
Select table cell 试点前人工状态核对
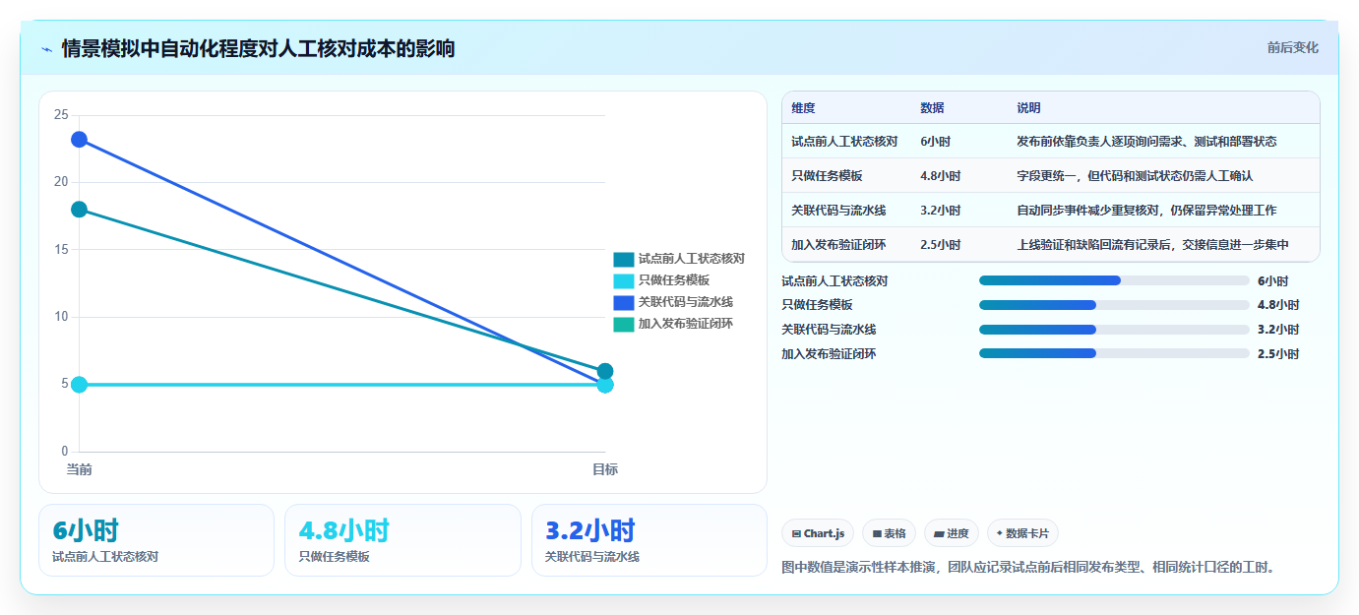click(x=844, y=142)
